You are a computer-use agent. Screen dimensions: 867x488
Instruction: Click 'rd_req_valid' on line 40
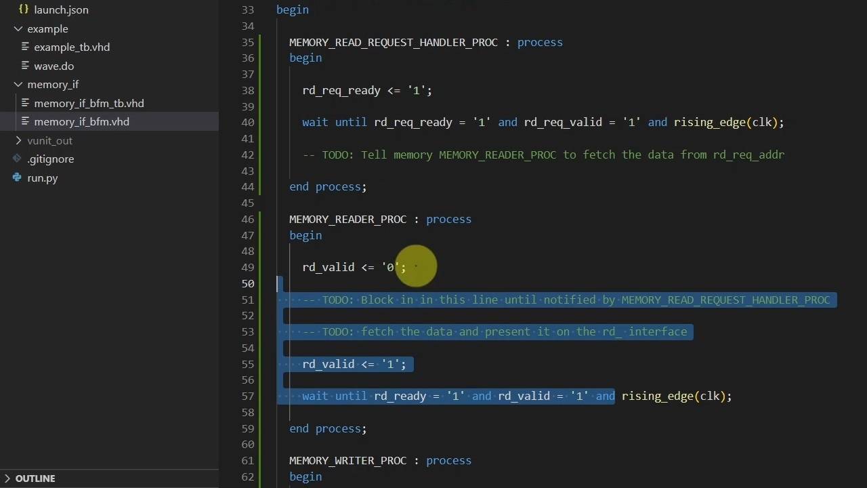[x=563, y=122]
